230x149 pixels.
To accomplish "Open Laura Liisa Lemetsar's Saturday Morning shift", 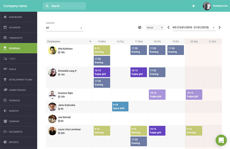I will pyautogui.click(x=194, y=131).
